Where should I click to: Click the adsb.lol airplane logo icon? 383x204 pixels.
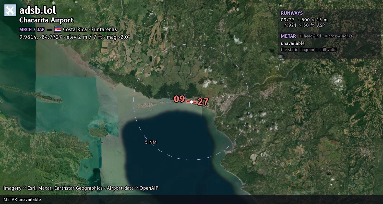(x=10, y=10)
